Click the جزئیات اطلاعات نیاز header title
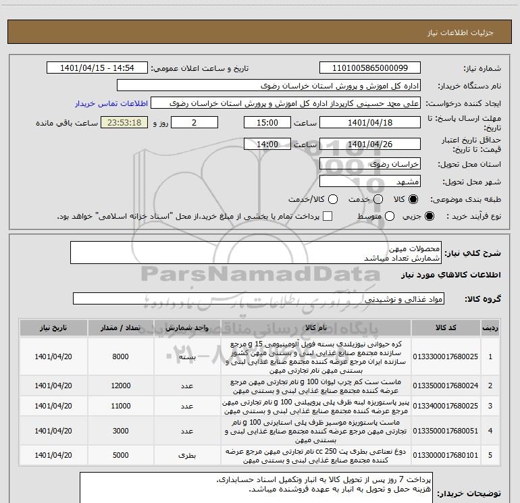520x503 pixels. coord(460,32)
